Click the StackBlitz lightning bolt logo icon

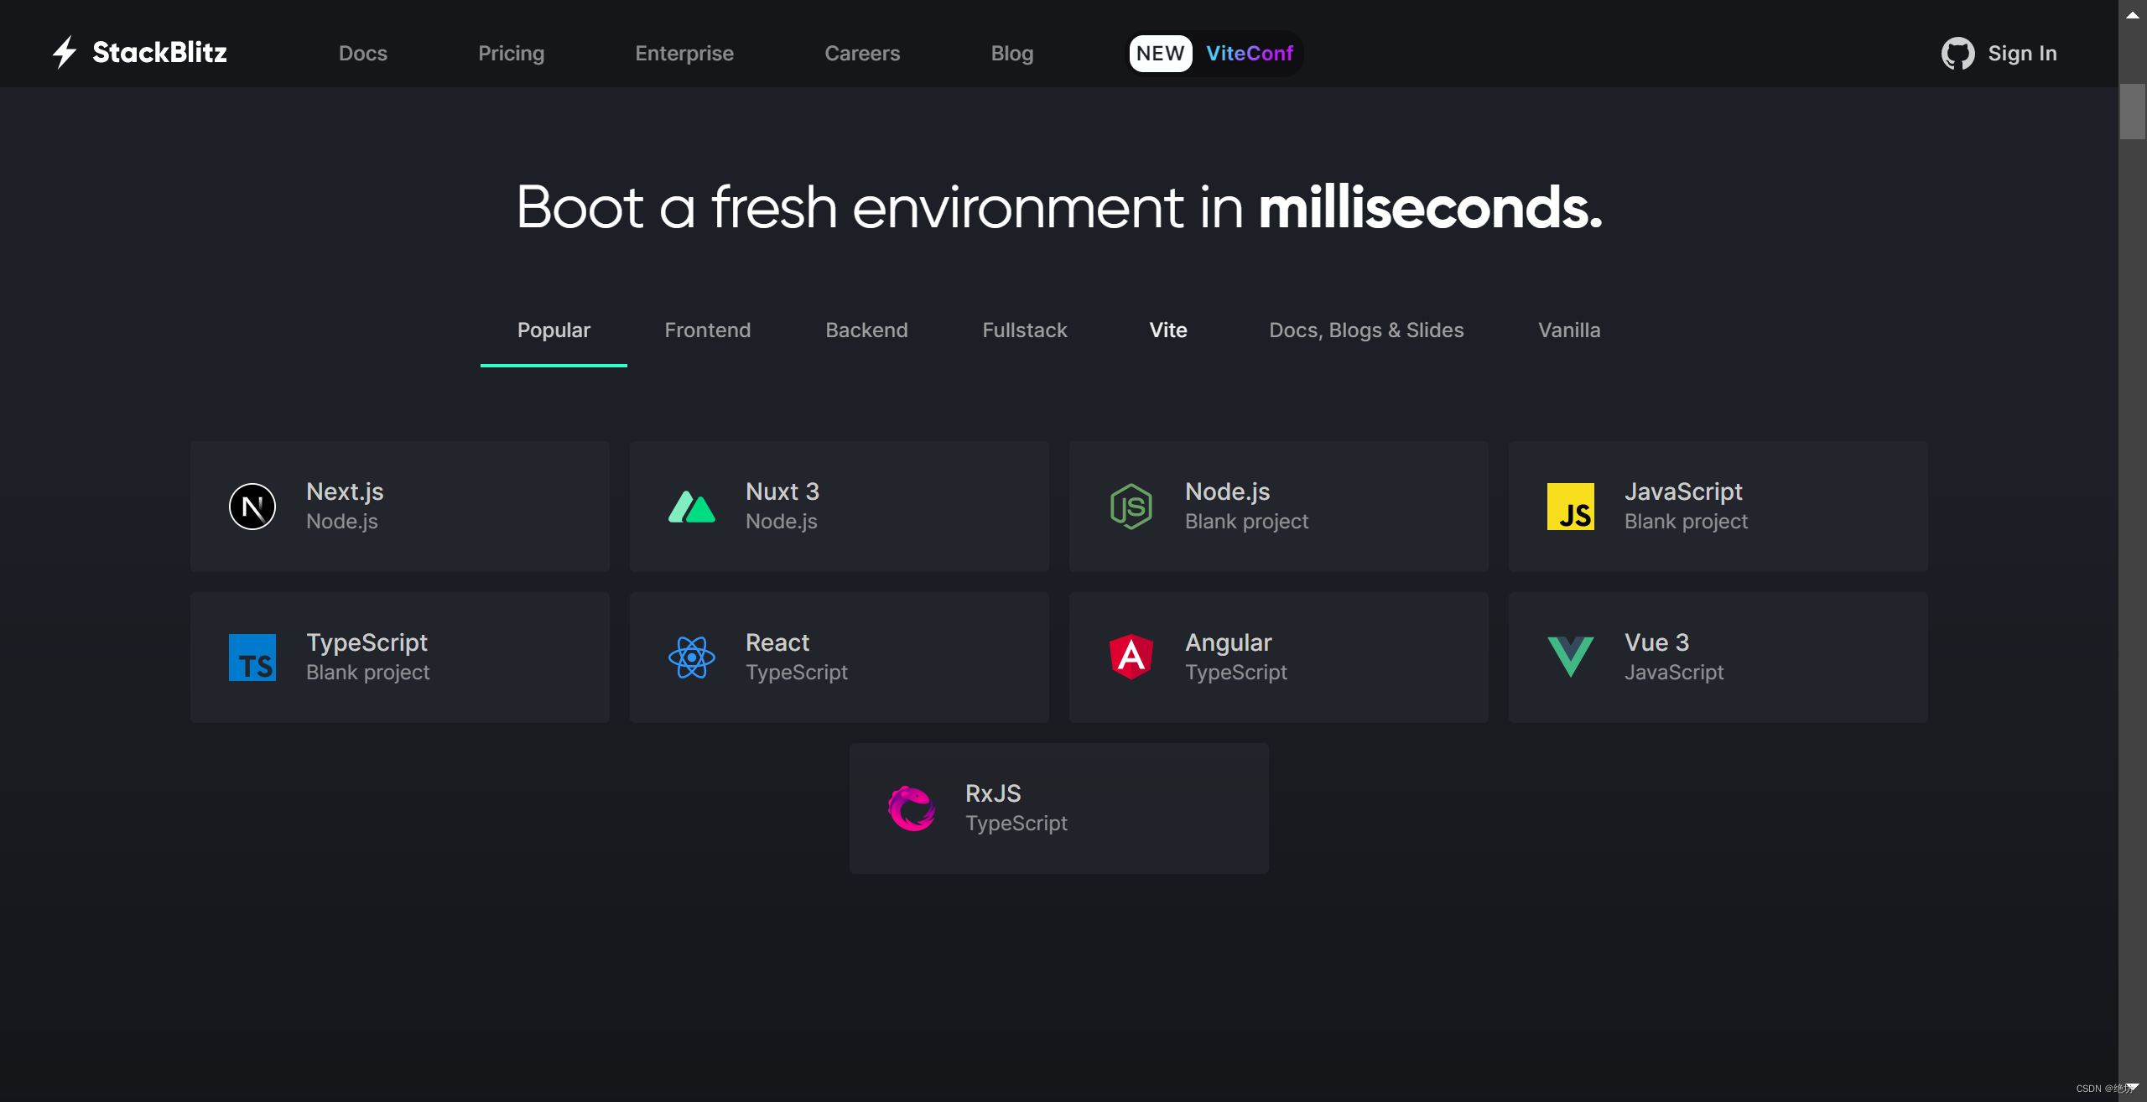tap(65, 52)
